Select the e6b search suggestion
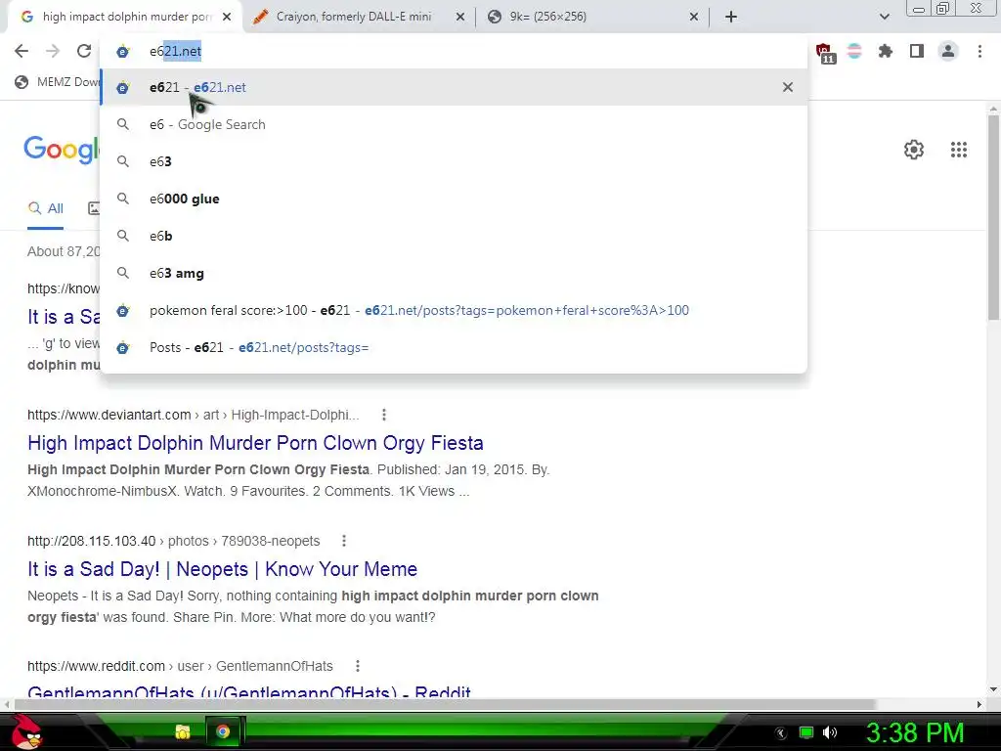This screenshot has height=751, width=1001. tap(454, 236)
